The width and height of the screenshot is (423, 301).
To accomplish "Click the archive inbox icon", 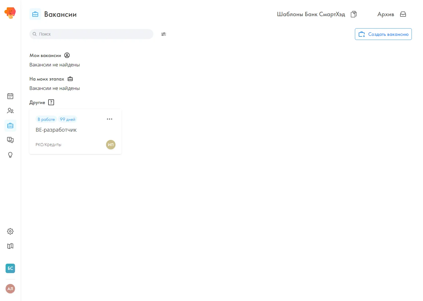I will [x=403, y=14].
